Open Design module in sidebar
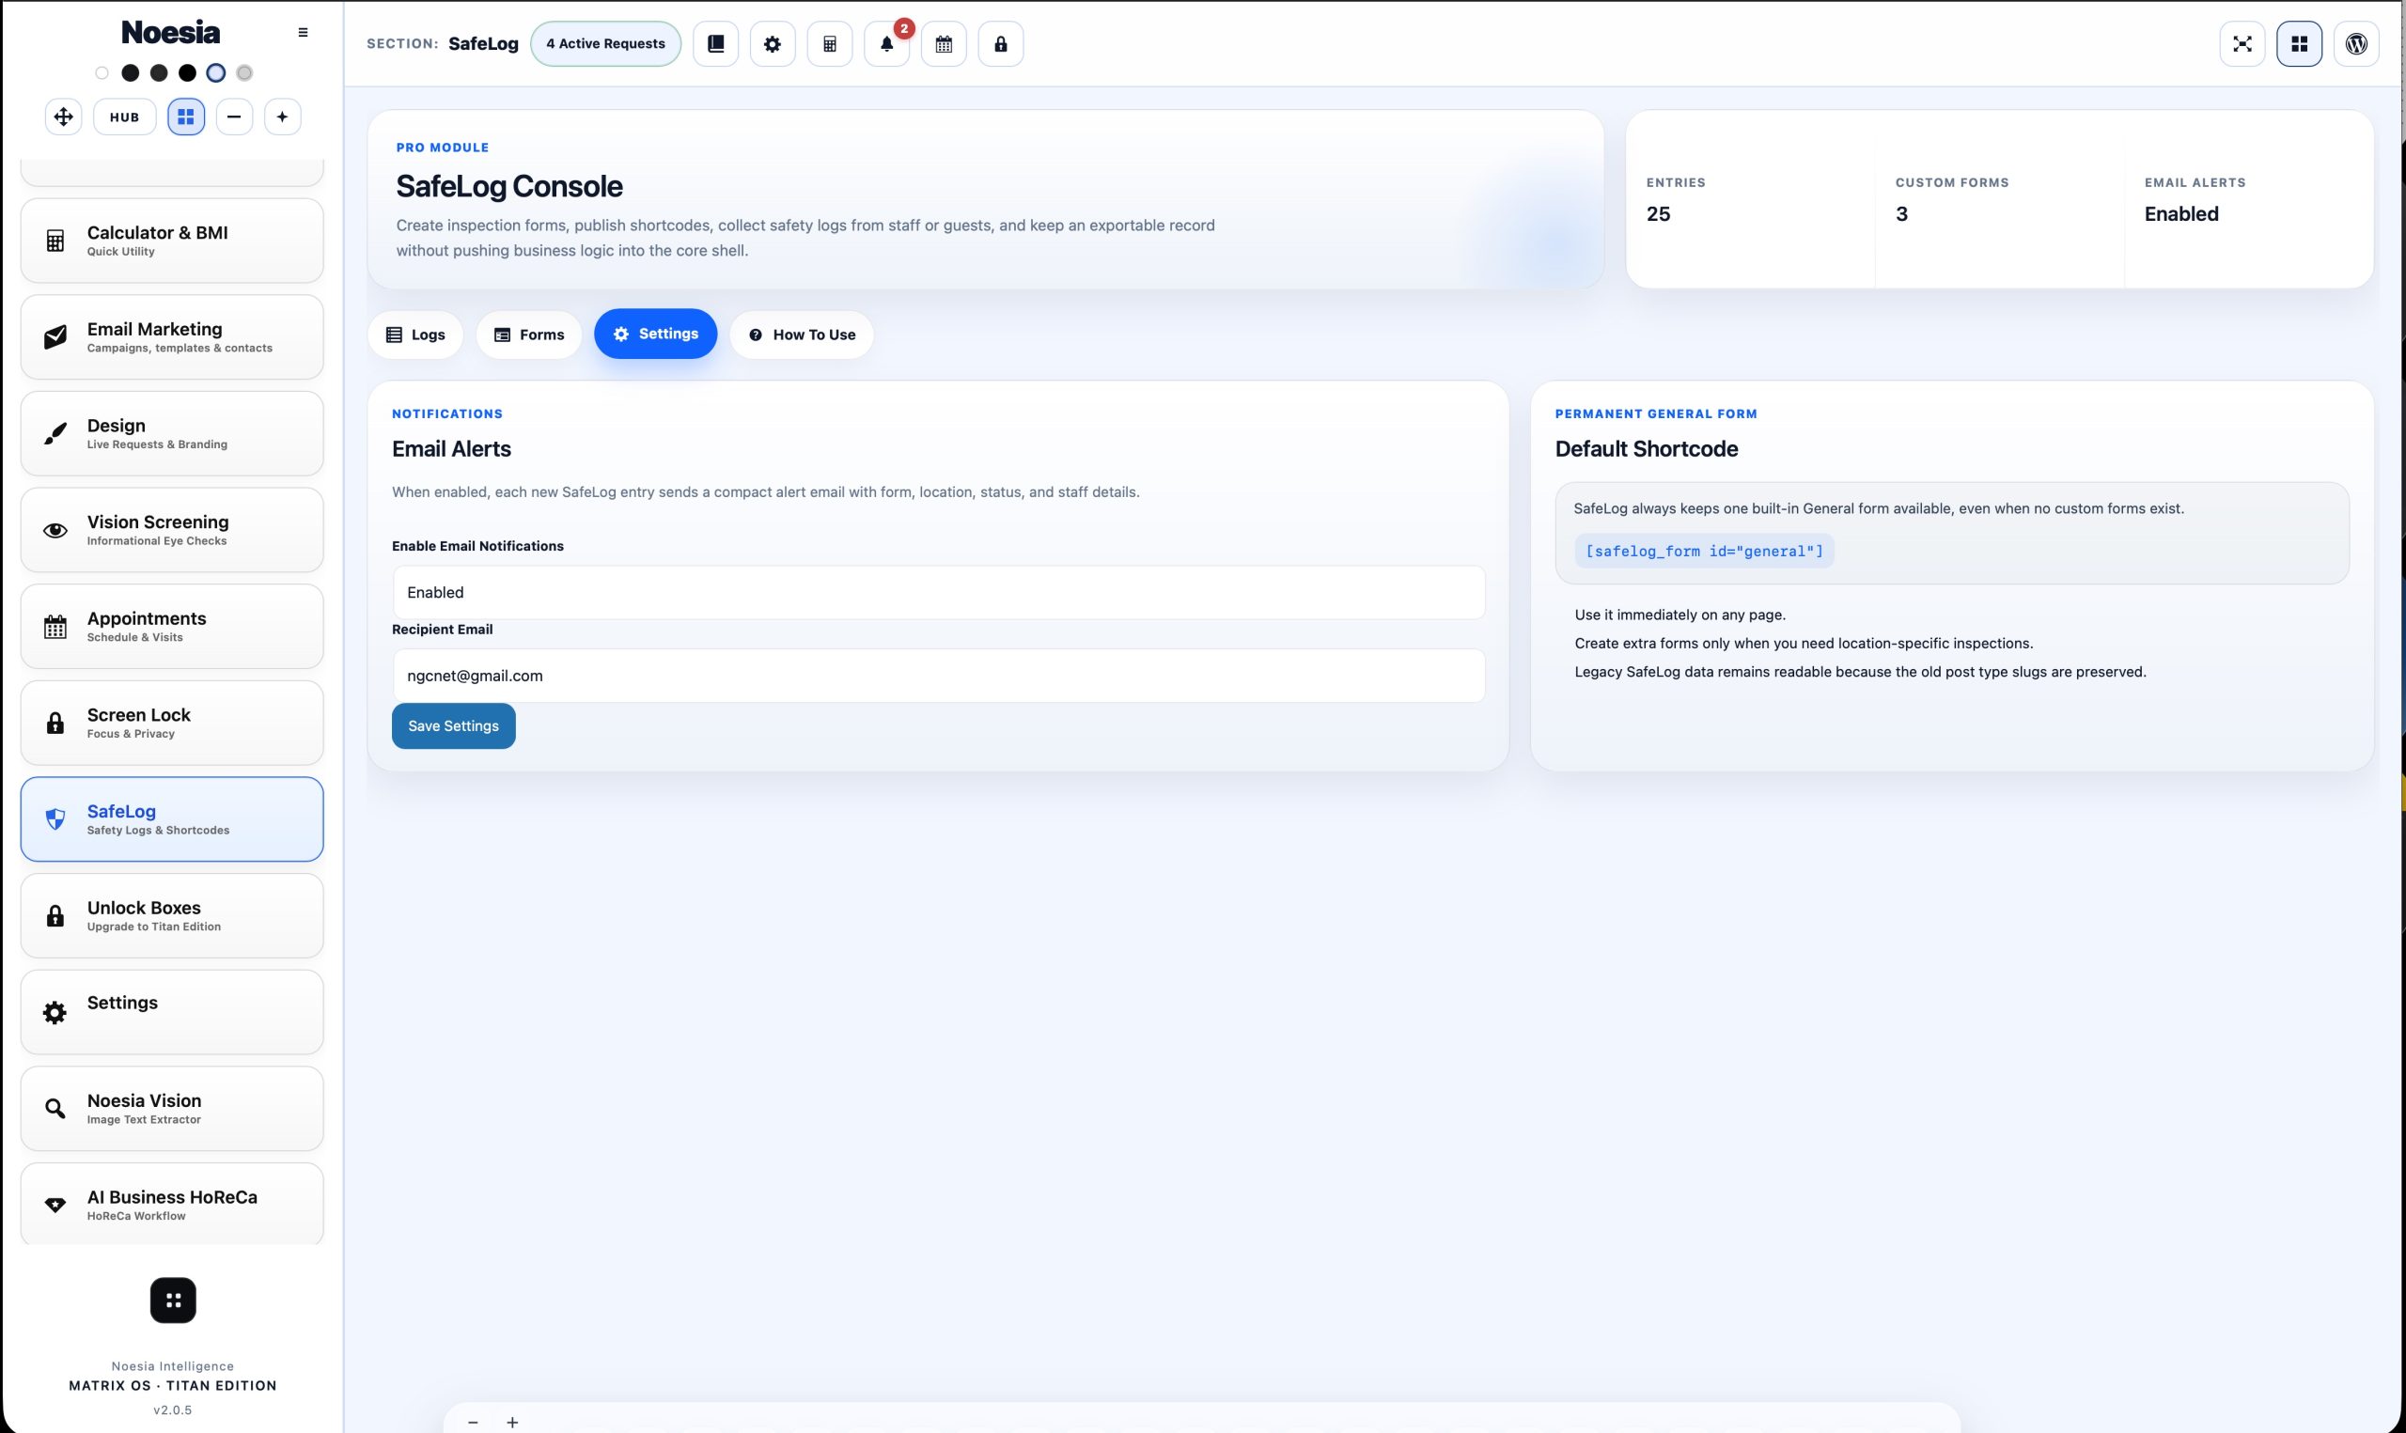The image size is (2406, 1433). click(x=172, y=433)
